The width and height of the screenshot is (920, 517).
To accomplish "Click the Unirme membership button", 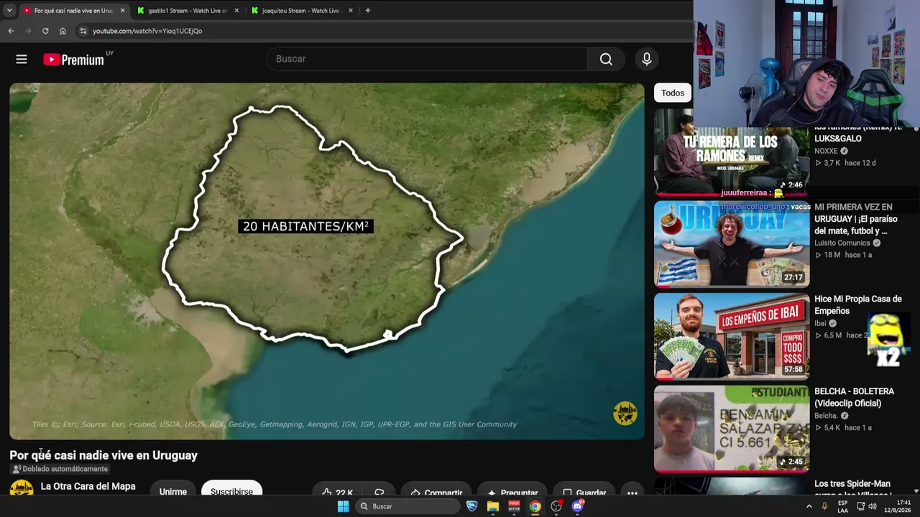I will pyautogui.click(x=172, y=491).
